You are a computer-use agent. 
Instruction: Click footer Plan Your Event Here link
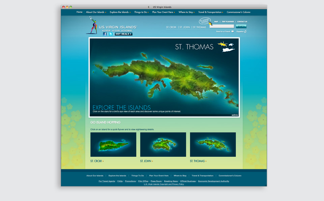tap(159, 176)
